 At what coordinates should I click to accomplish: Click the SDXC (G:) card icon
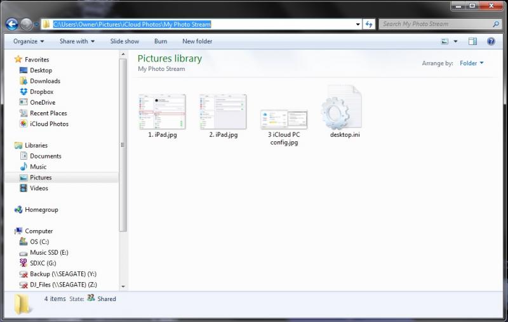click(x=23, y=263)
